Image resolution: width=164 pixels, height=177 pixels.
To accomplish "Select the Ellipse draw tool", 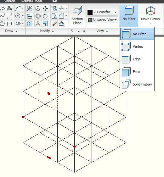I will 18,24.
